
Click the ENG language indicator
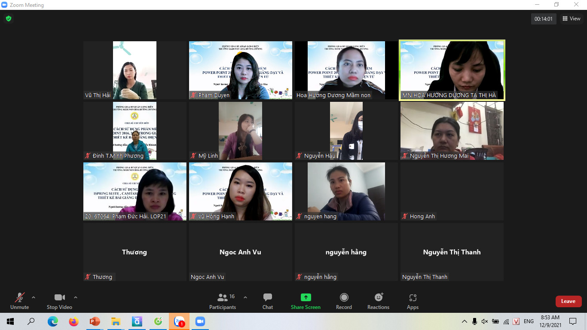(x=529, y=321)
